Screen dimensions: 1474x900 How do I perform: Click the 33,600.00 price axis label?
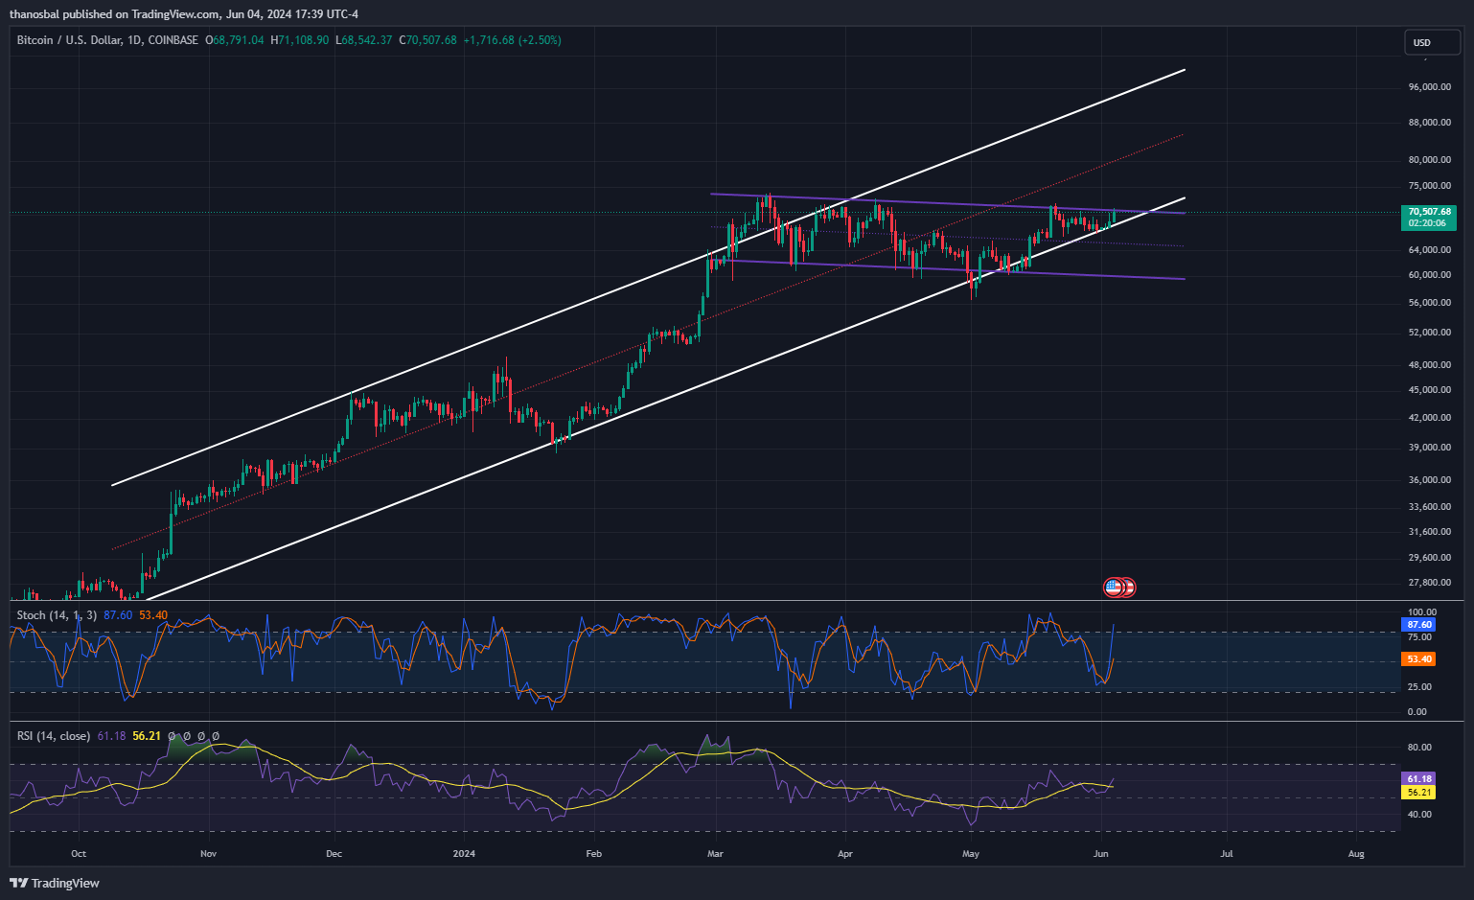[x=1429, y=507]
